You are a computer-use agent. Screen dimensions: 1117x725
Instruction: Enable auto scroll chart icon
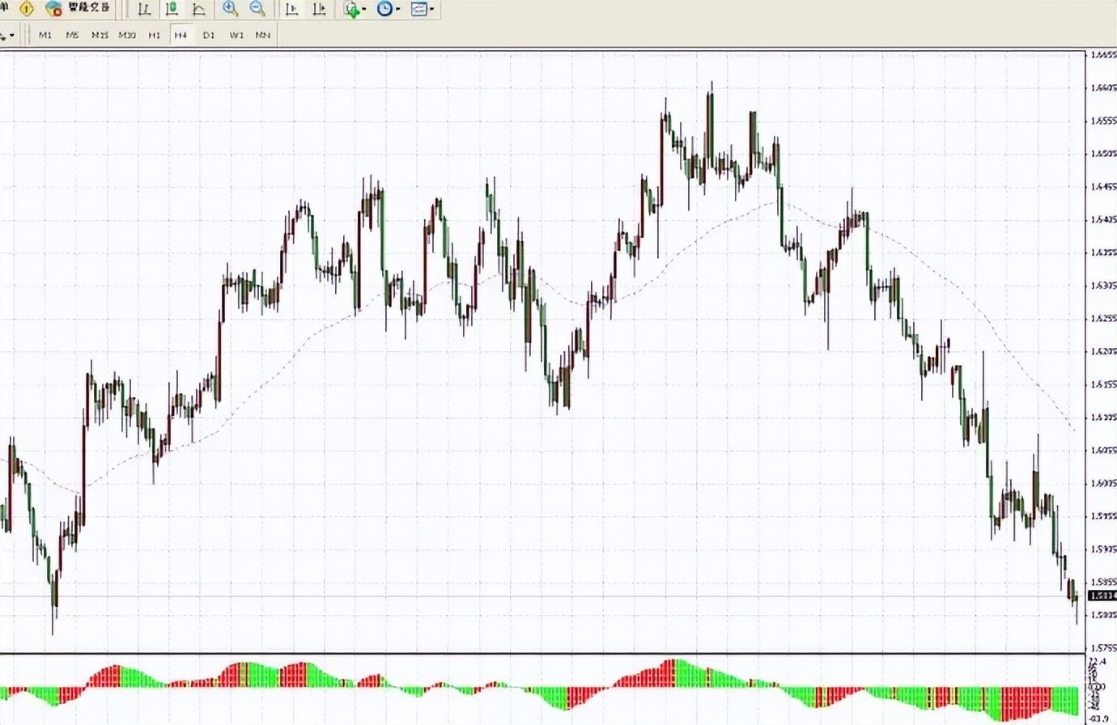point(292,10)
